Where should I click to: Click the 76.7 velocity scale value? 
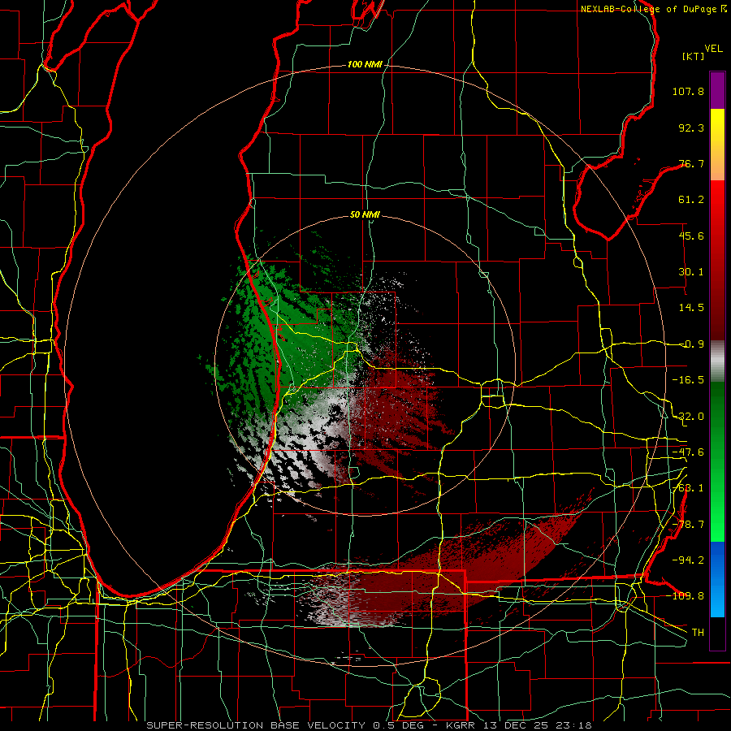pos(691,163)
